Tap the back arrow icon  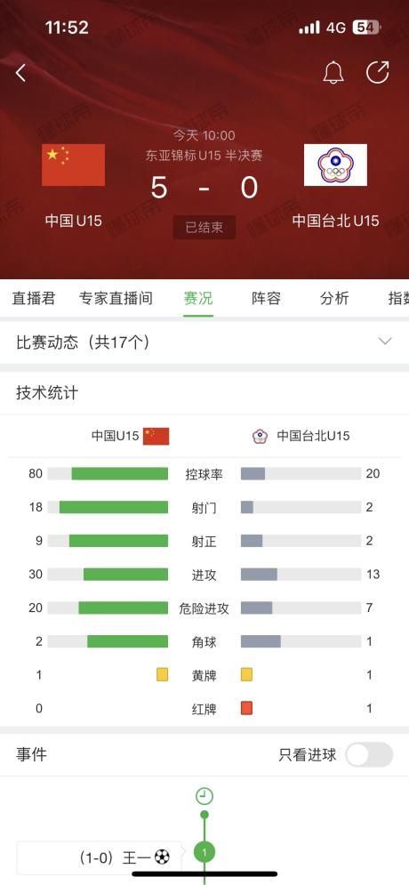click(x=20, y=73)
